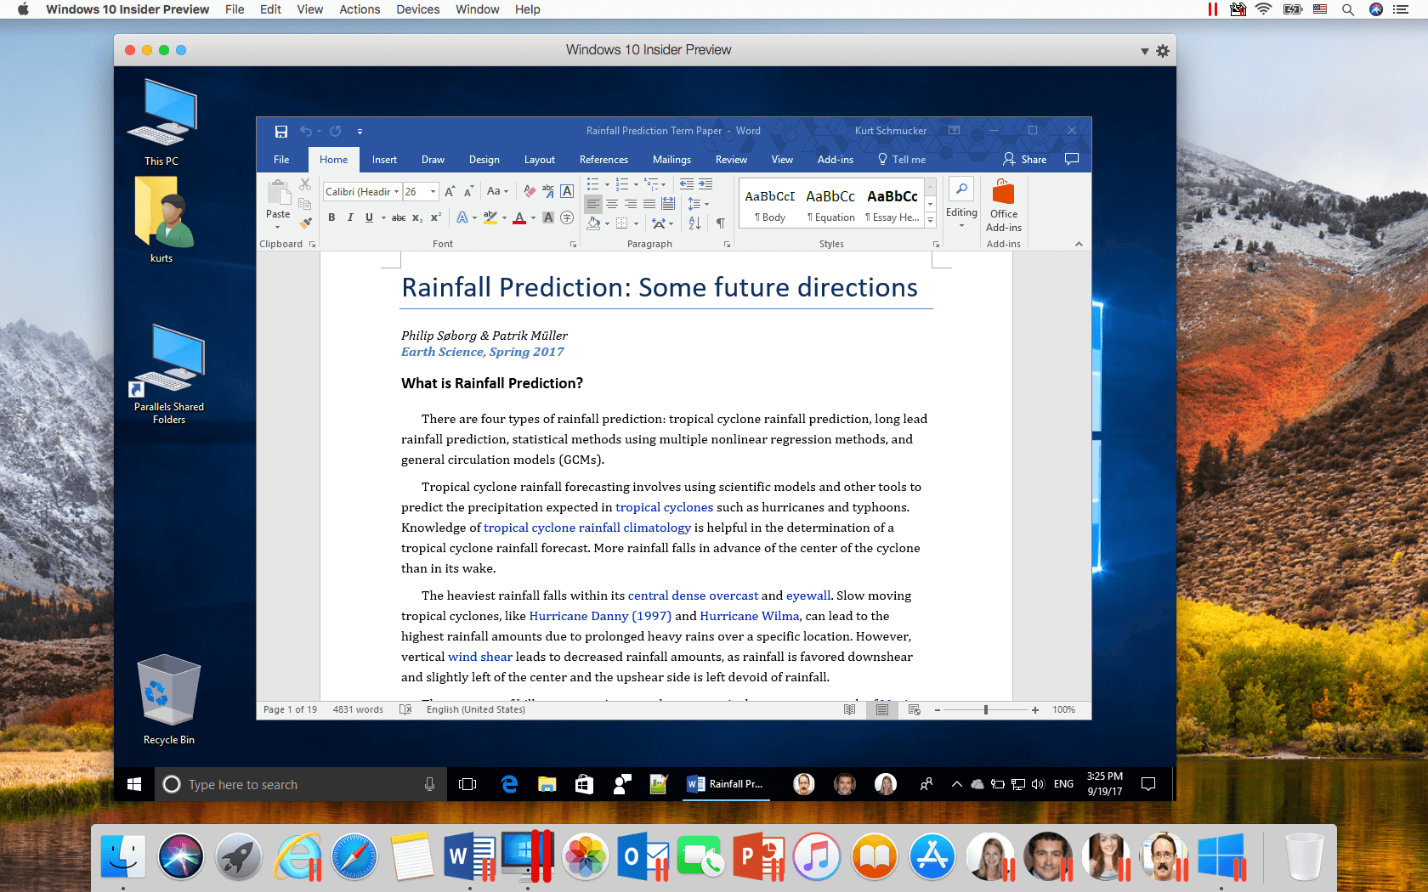
Task: Toggle center alignment
Action: [x=612, y=204]
